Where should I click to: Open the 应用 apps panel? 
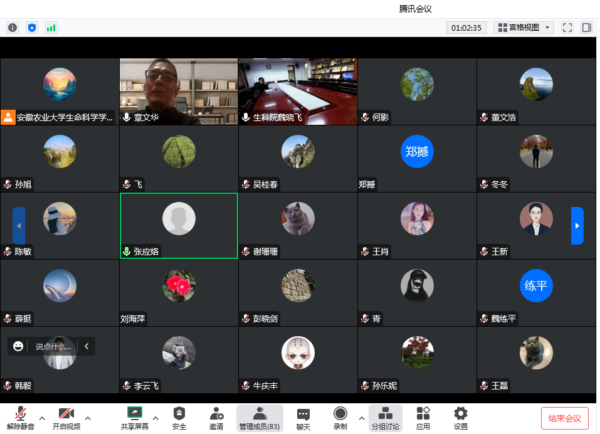423,418
